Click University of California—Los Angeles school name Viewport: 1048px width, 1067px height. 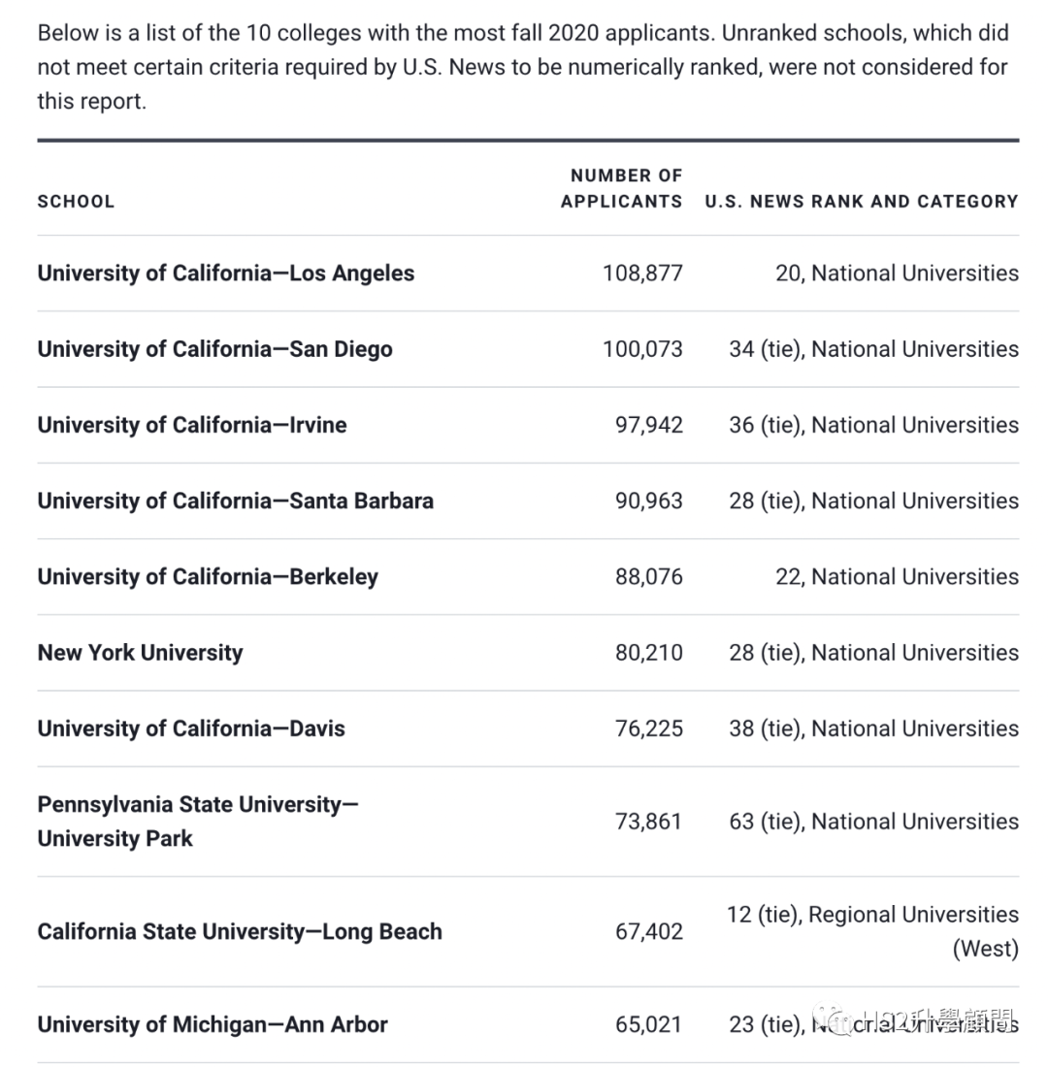(225, 274)
